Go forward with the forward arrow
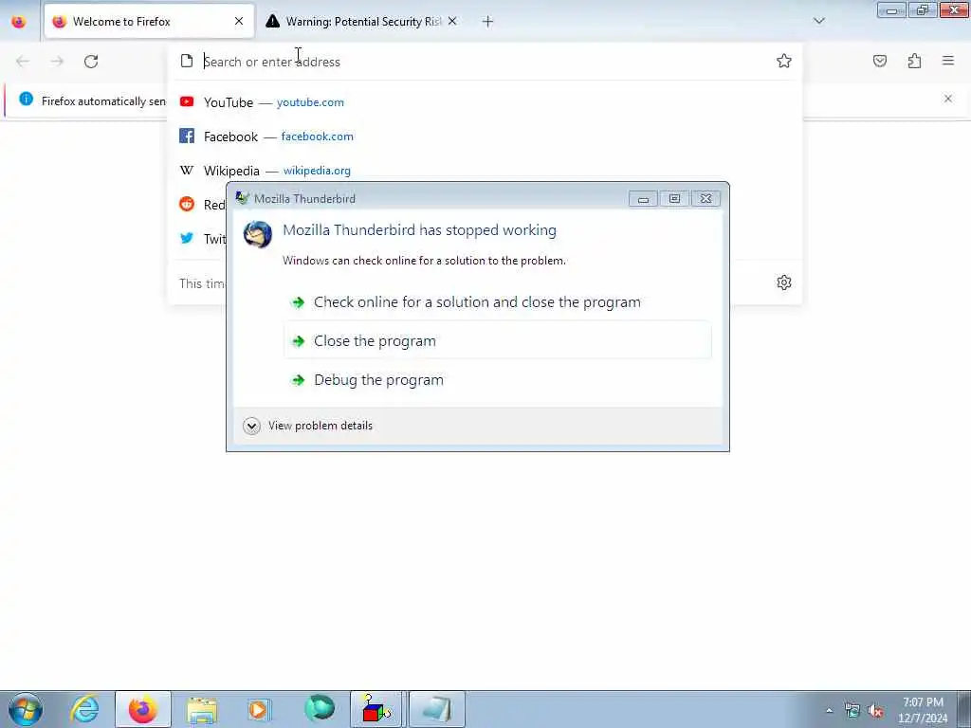 57,62
